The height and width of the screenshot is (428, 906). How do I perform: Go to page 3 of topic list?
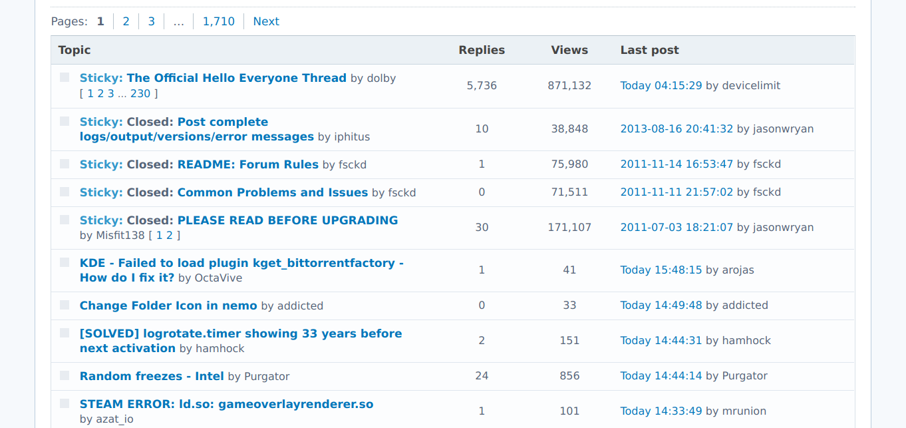tap(151, 21)
